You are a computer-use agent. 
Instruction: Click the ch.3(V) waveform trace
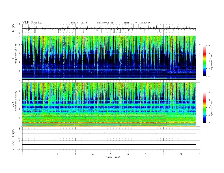[109, 133]
